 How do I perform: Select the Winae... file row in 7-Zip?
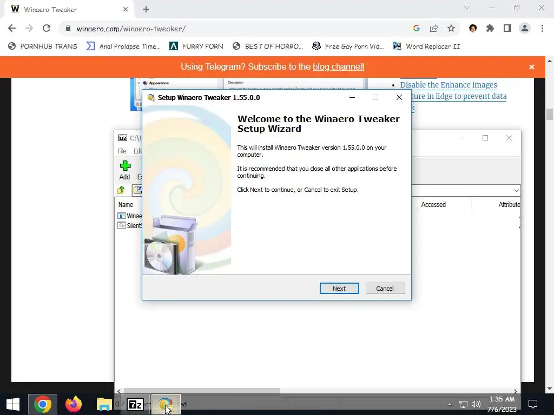tap(130, 216)
